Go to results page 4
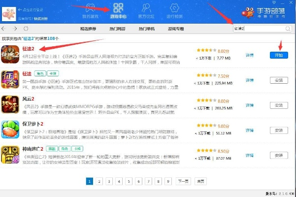The height and width of the screenshot is (197, 296). 119,181
